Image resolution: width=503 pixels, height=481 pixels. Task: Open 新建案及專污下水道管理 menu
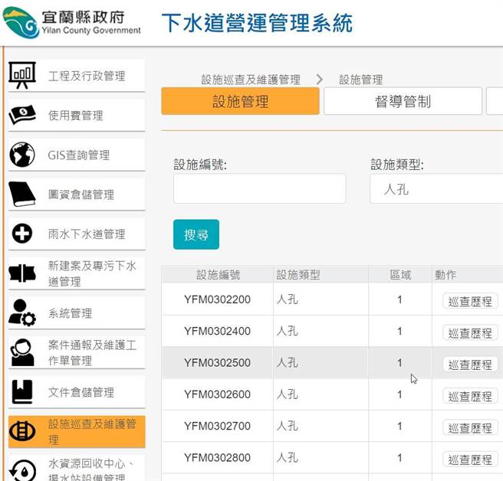coord(77,273)
